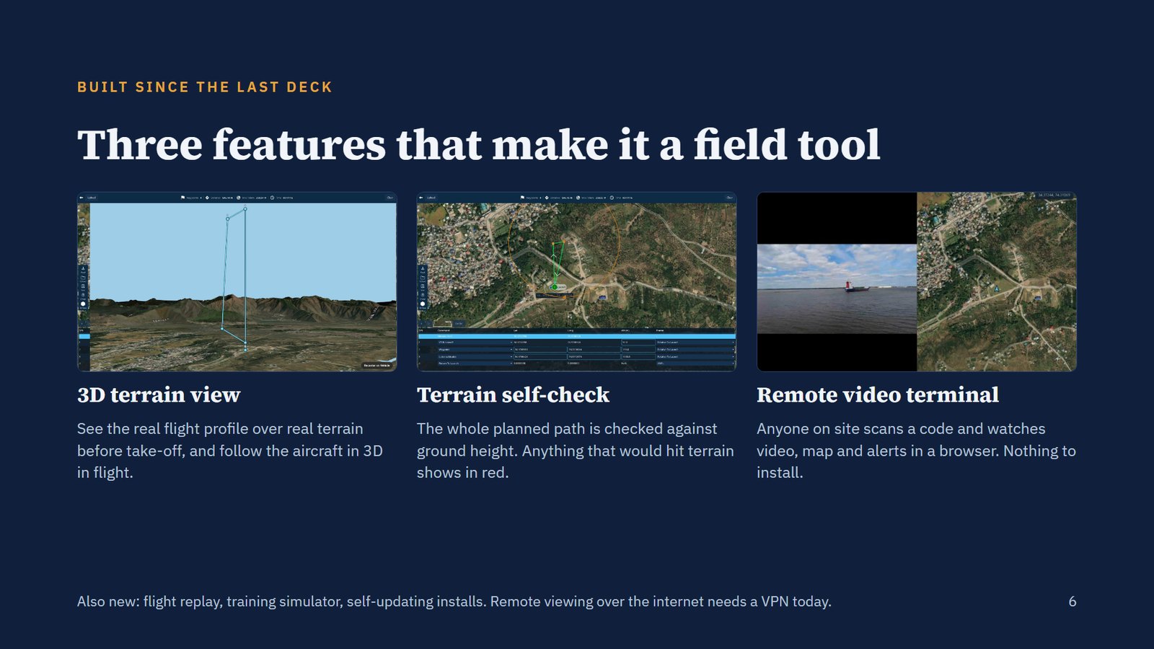The width and height of the screenshot is (1154, 649).
Task: Click the '3D terrain view' heading
Action: coord(159,394)
